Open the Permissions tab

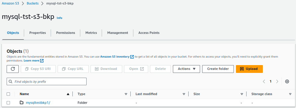coord(65,33)
